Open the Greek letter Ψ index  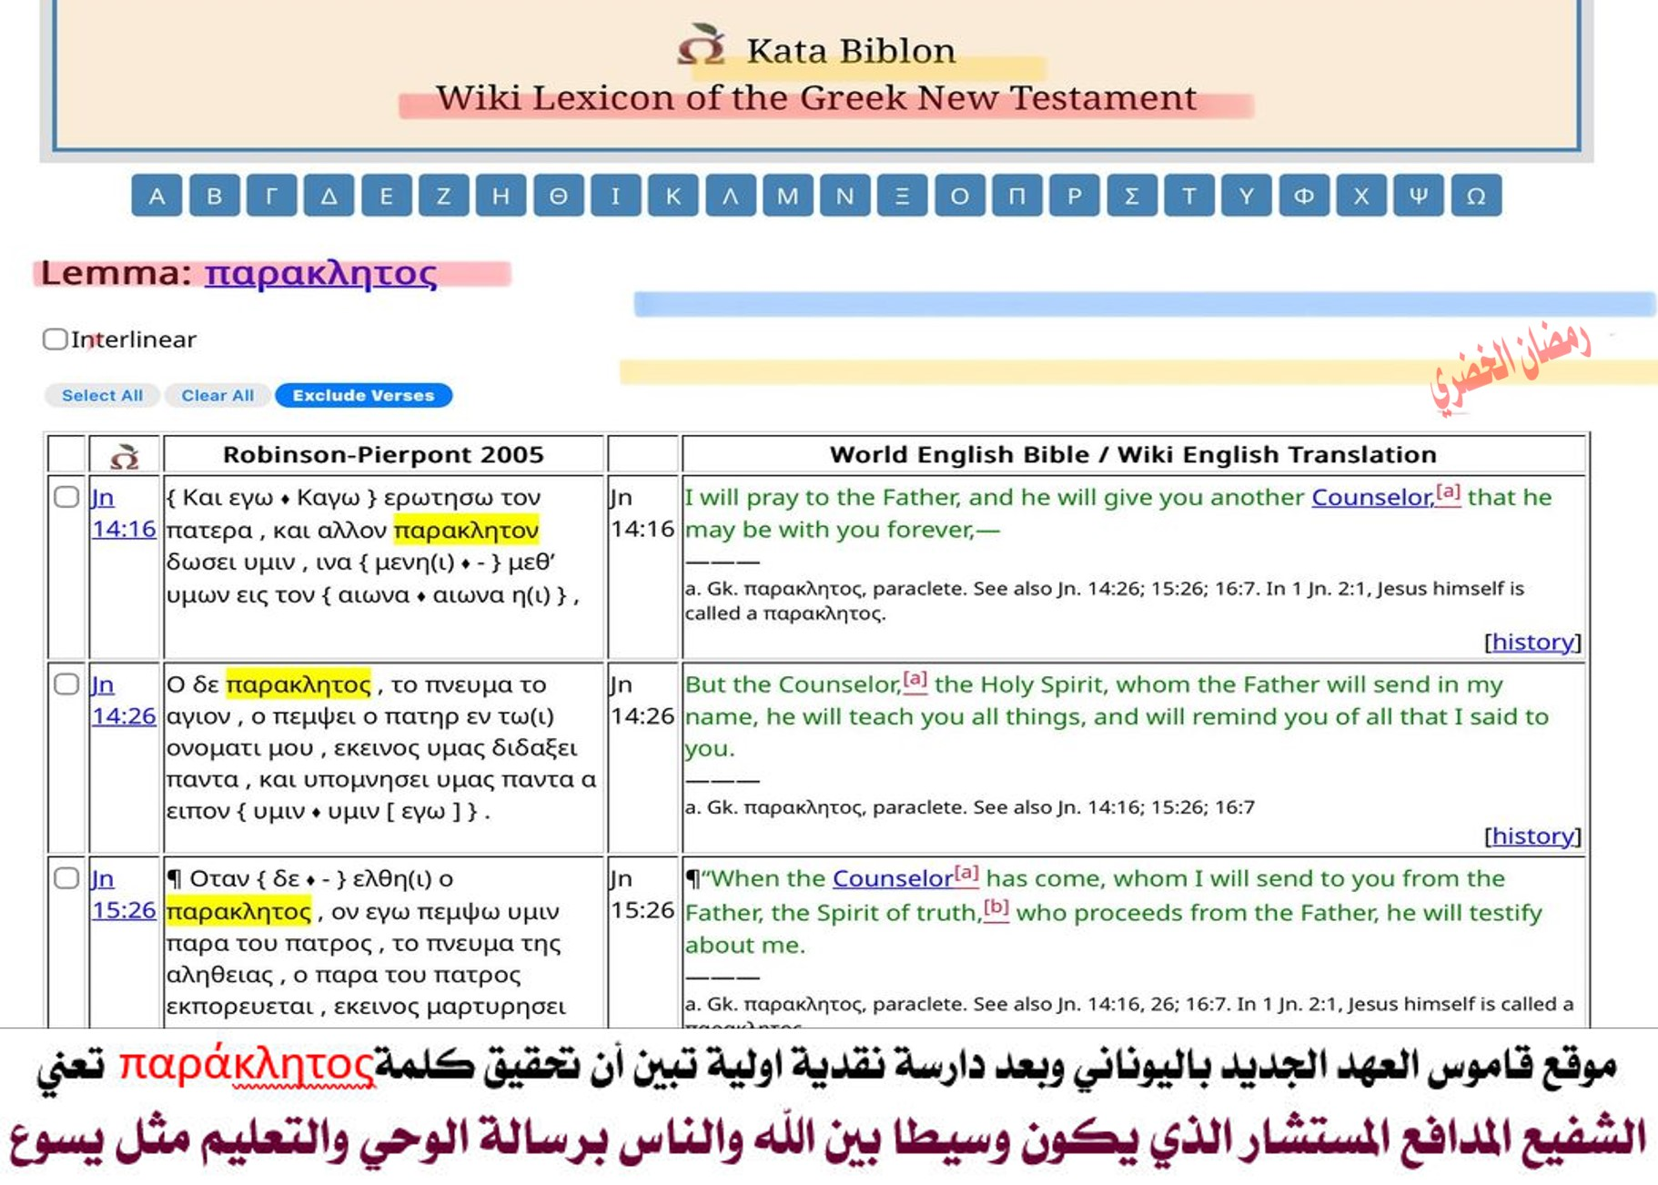tap(1418, 196)
